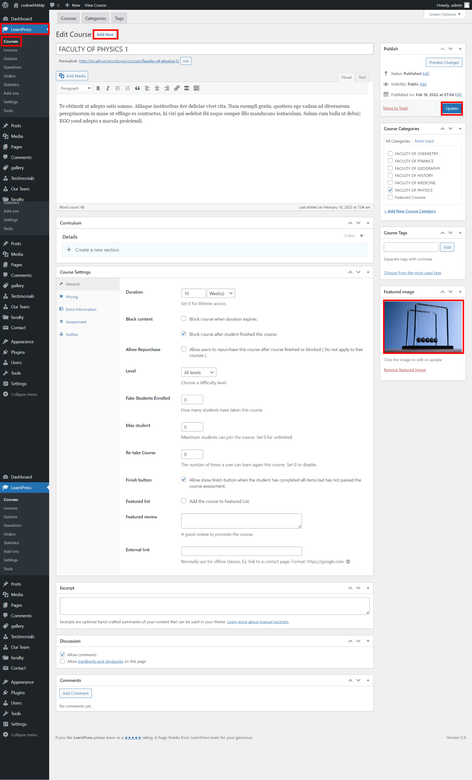Click the Newton's cradle featured image
This screenshot has width=472, height=780.
tap(423, 326)
